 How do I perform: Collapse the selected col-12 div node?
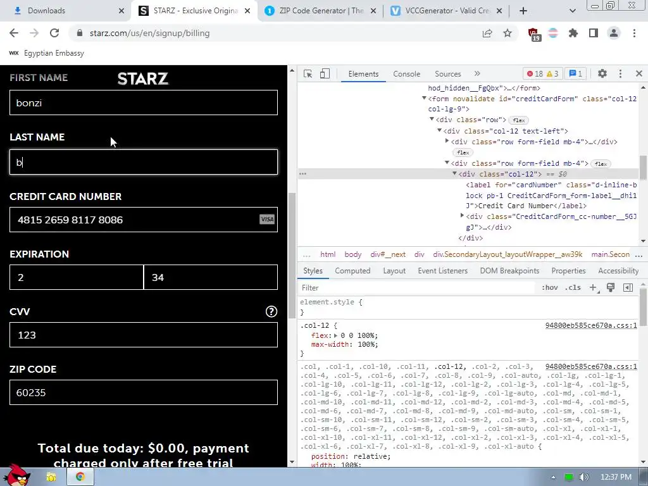point(454,173)
